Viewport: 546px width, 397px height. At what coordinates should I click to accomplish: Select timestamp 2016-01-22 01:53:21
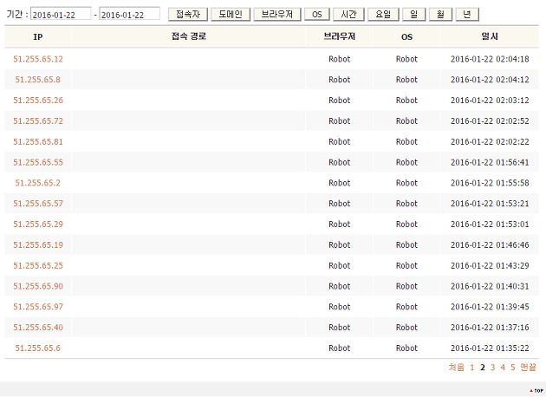point(490,204)
